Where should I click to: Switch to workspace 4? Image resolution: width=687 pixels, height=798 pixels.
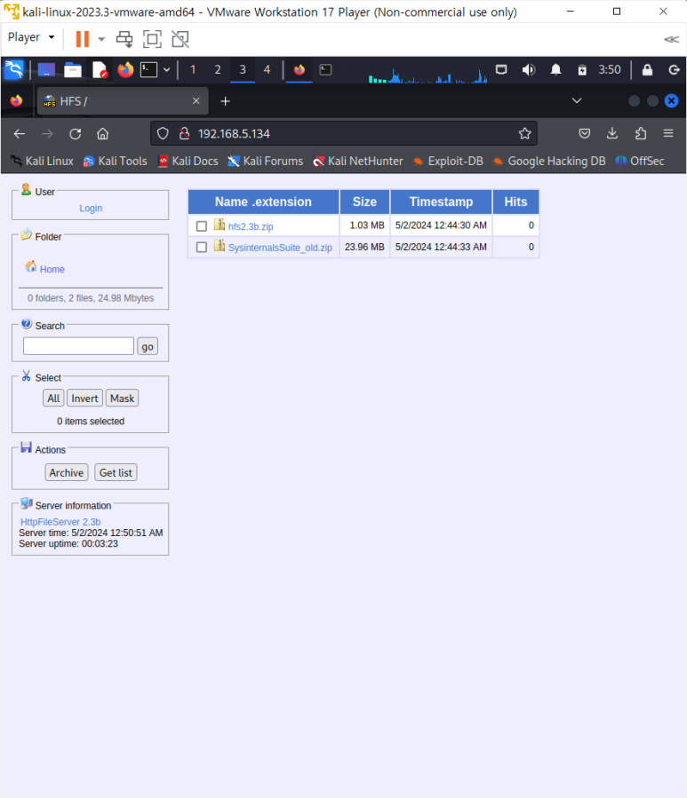click(267, 70)
